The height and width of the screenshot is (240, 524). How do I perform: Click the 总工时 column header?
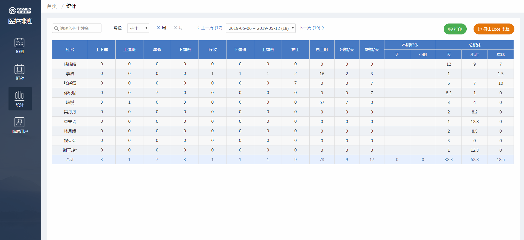[322, 50]
